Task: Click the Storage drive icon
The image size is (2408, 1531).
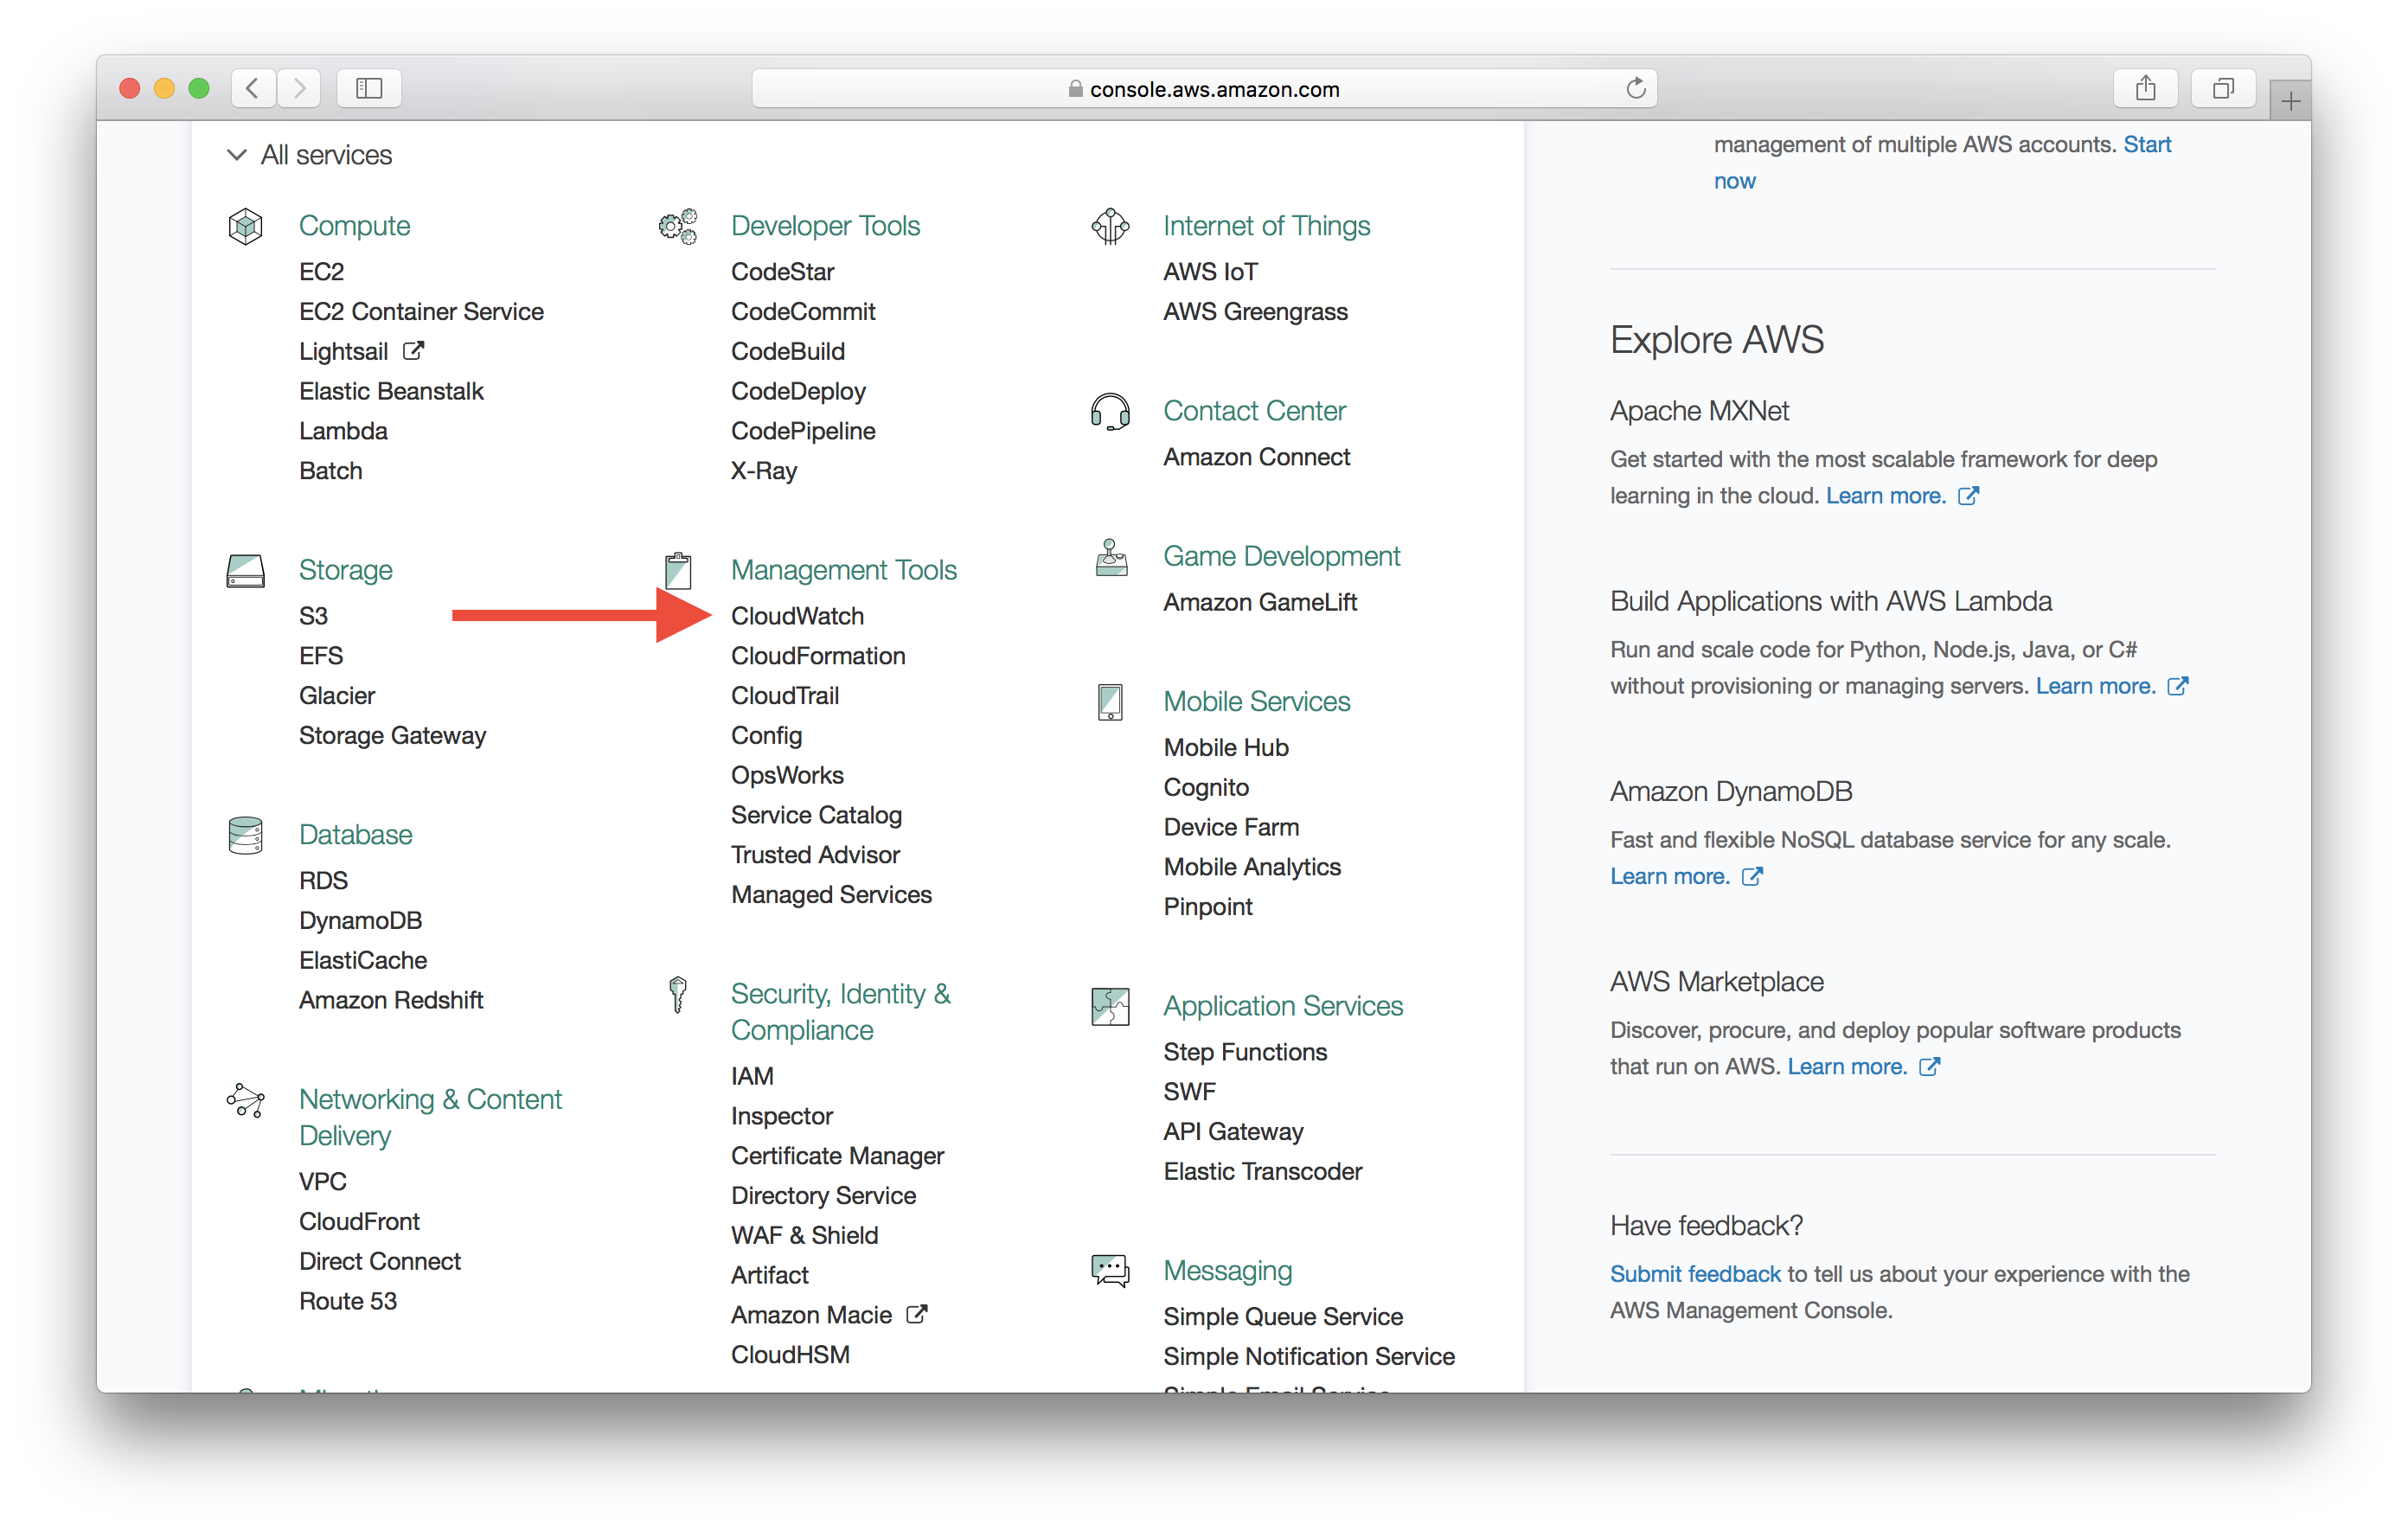Action: click(245, 570)
